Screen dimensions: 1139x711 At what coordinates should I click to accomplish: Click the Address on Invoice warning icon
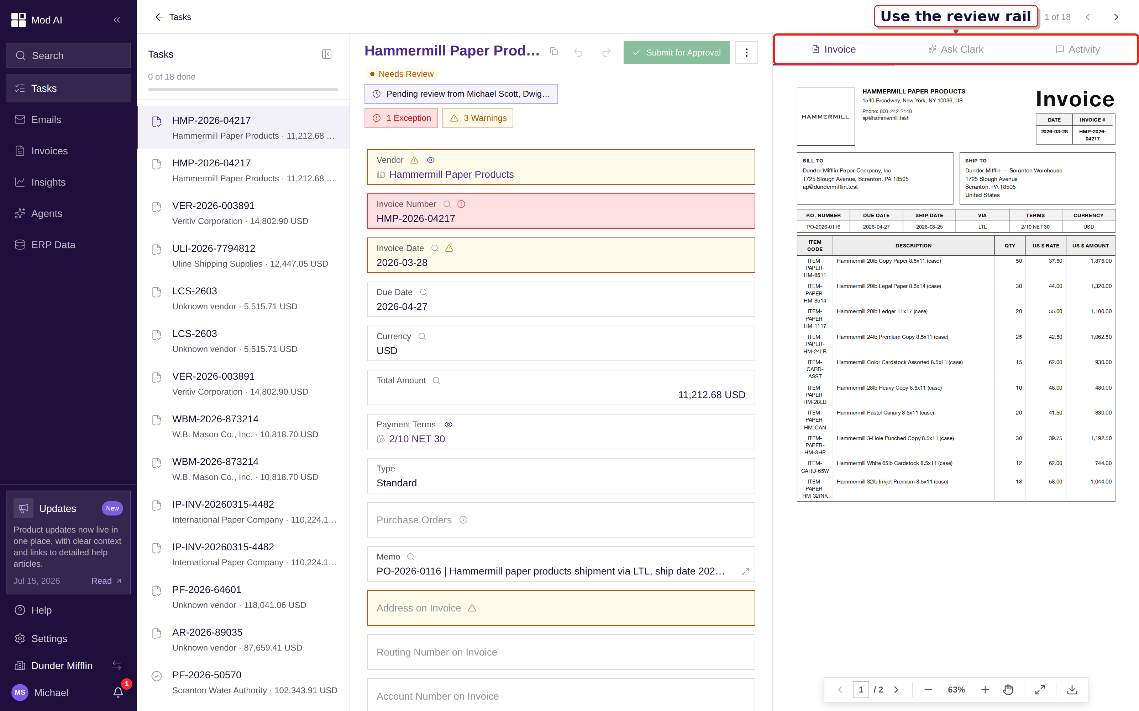[x=472, y=608]
